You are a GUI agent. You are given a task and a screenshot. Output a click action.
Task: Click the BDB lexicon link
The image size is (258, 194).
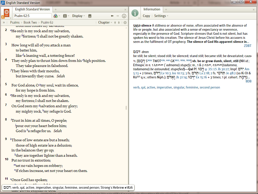point(249,81)
